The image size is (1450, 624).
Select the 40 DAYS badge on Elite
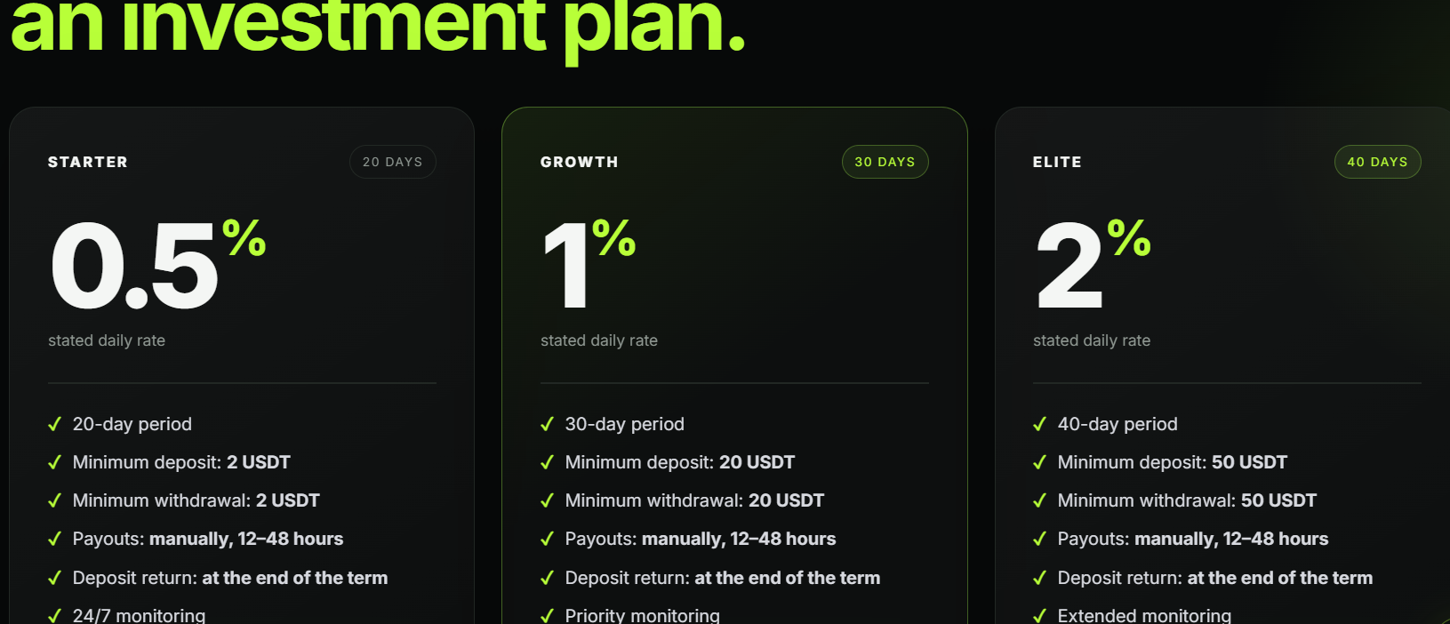coord(1377,162)
